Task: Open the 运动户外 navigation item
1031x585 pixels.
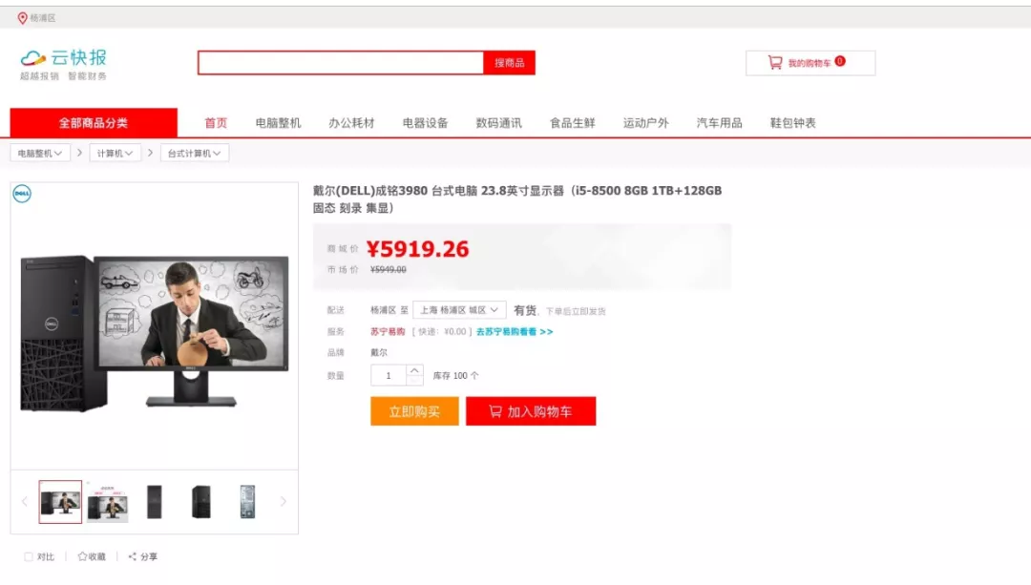Action: click(x=646, y=123)
